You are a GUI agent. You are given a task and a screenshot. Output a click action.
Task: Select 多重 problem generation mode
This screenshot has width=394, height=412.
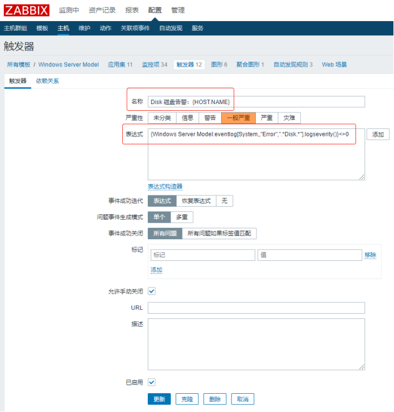181,217
